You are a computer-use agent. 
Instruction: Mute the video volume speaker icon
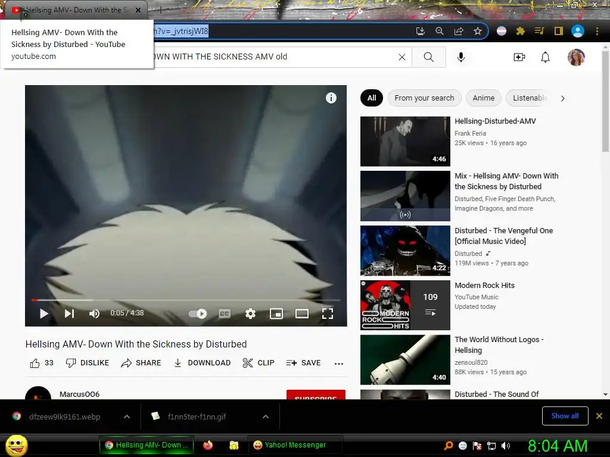tap(94, 314)
